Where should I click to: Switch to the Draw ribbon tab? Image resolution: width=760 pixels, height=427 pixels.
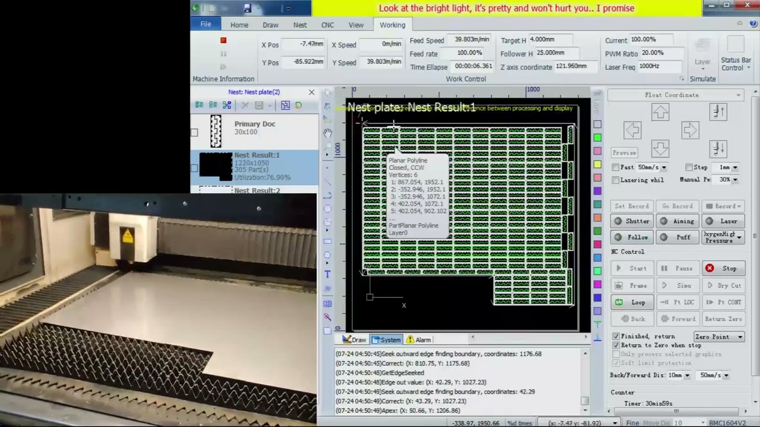(271, 25)
